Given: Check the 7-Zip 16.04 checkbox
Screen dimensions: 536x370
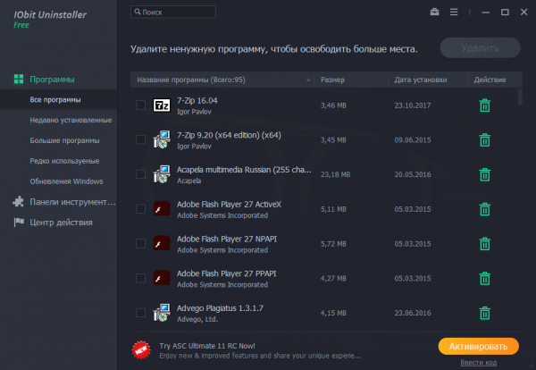Looking at the screenshot, I should (x=140, y=105).
